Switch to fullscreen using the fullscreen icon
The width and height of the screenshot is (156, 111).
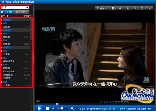[x=72, y=108]
